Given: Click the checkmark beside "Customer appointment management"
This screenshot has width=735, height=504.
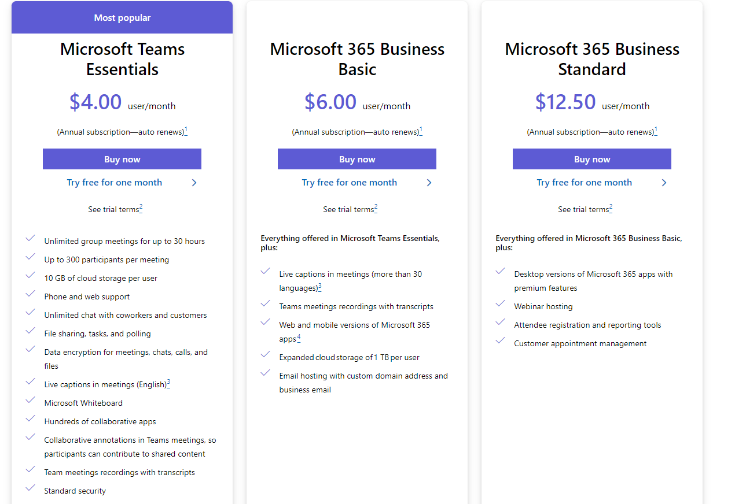Looking at the screenshot, I should 500,340.
